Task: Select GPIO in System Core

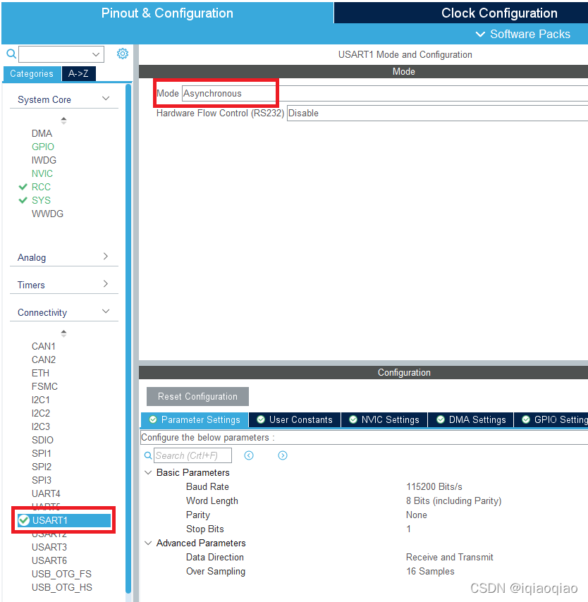Action: (x=43, y=147)
